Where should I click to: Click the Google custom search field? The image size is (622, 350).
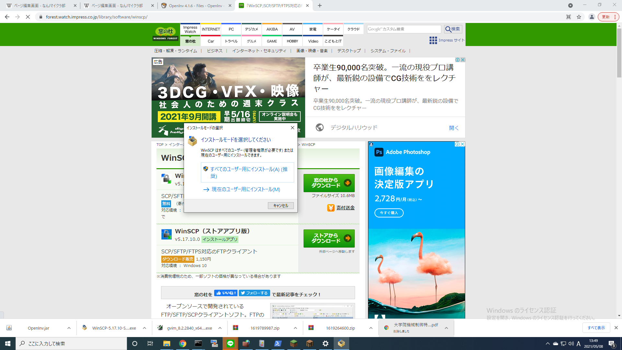(404, 29)
